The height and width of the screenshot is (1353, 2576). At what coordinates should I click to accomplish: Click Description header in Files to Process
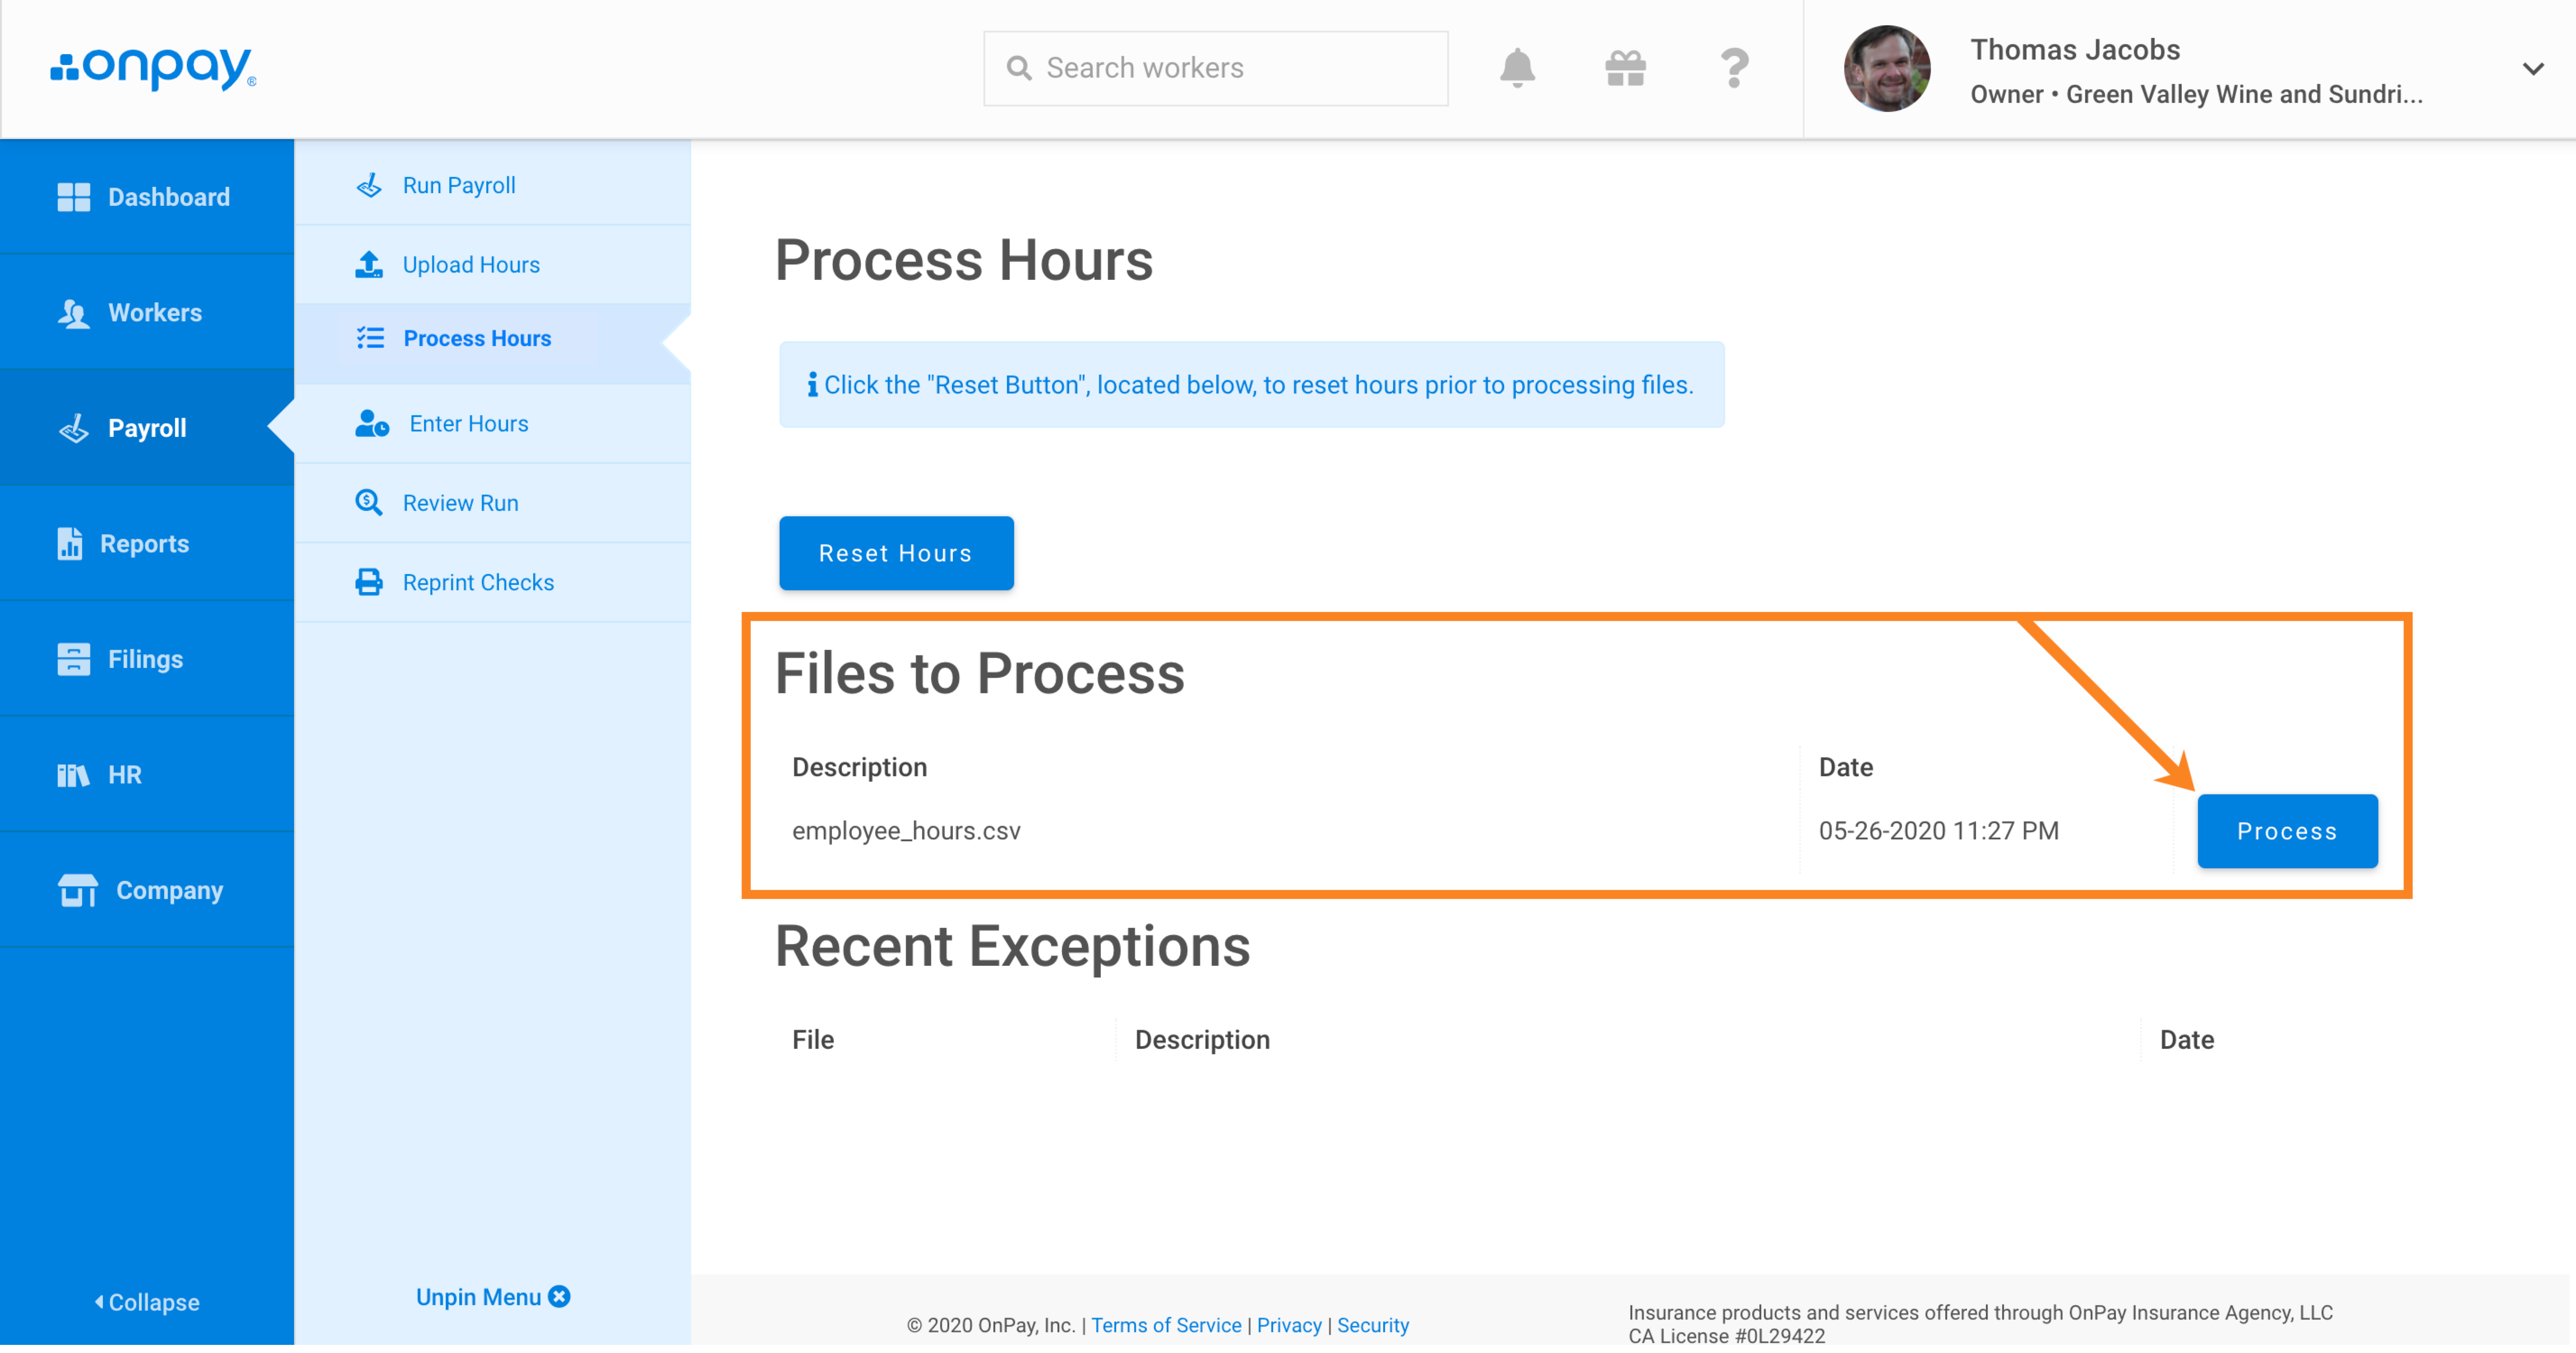point(859,767)
